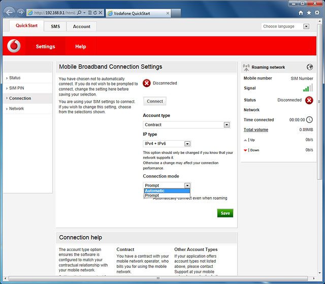Save the connection settings

[x=225, y=213]
